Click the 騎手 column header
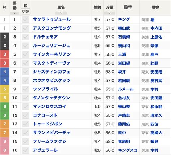Image resolution: width=171 pixels, height=155 pixels. [x=128, y=8]
